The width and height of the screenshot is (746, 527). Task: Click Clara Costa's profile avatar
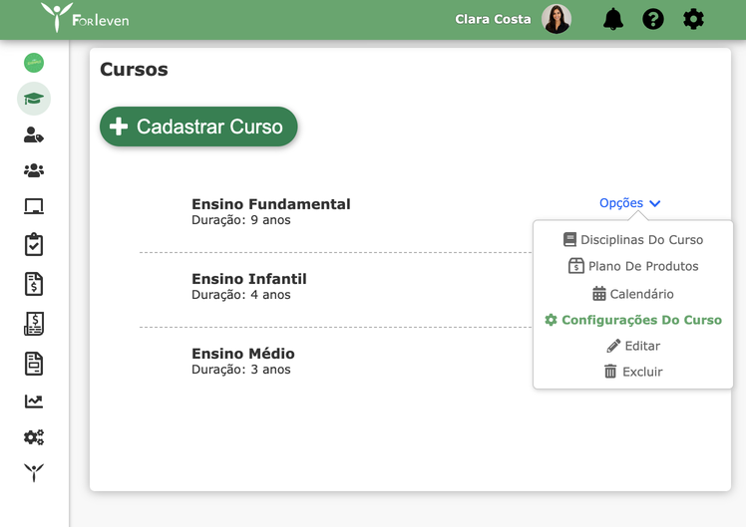point(557,19)
